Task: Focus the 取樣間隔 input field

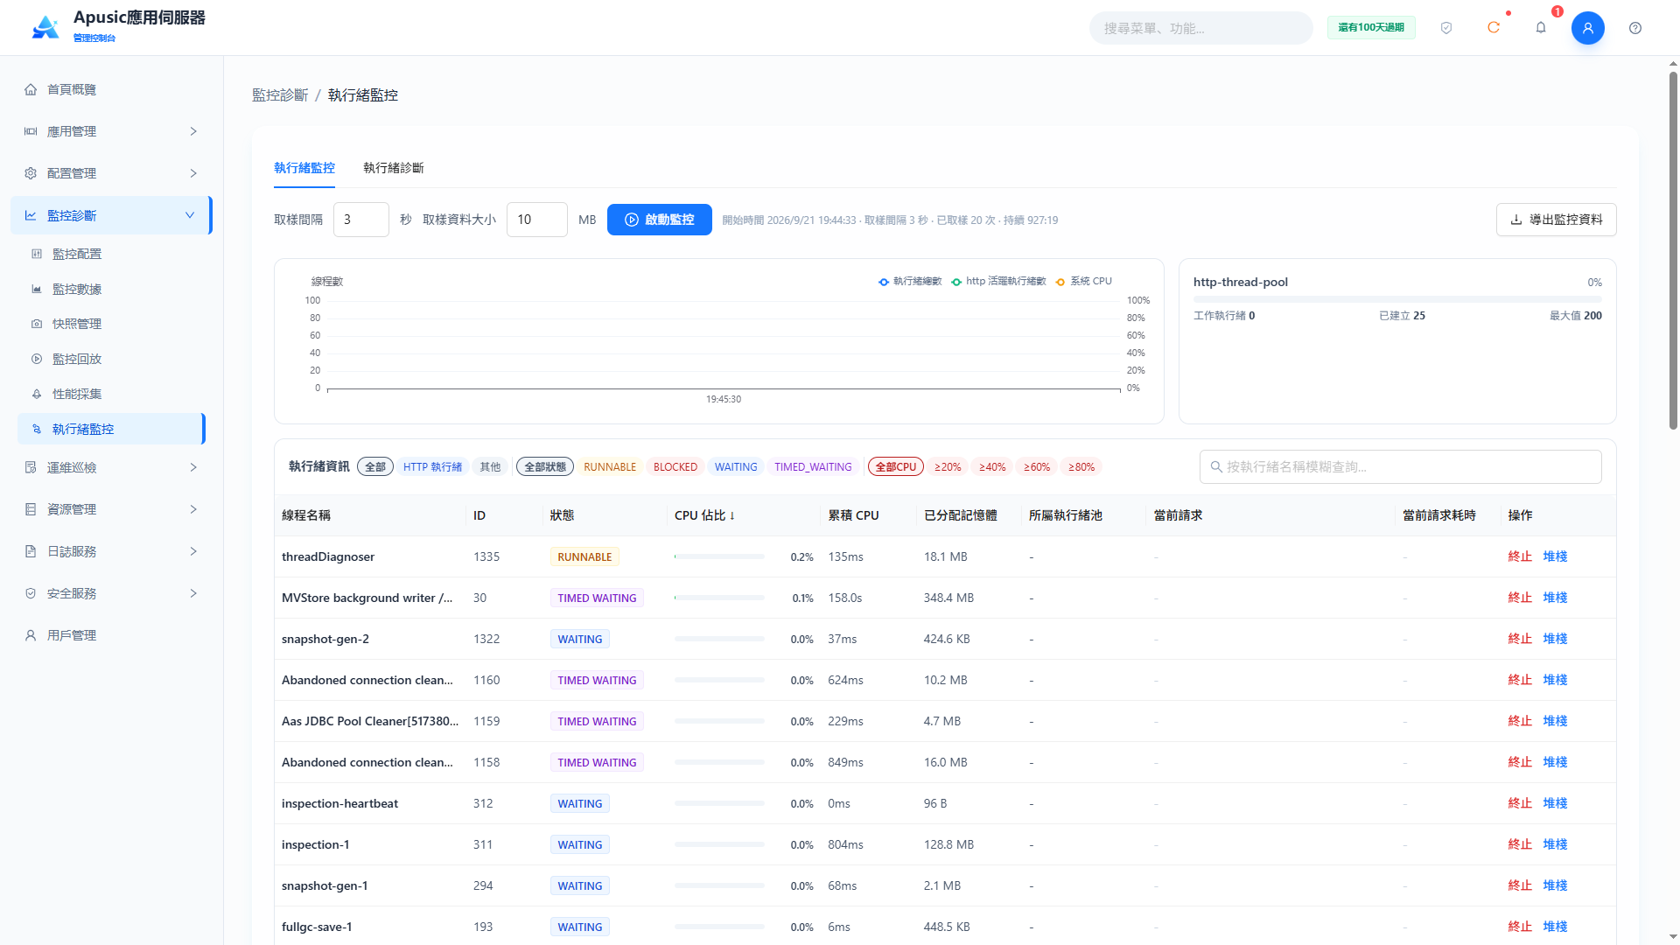Action: coord(361,220)
